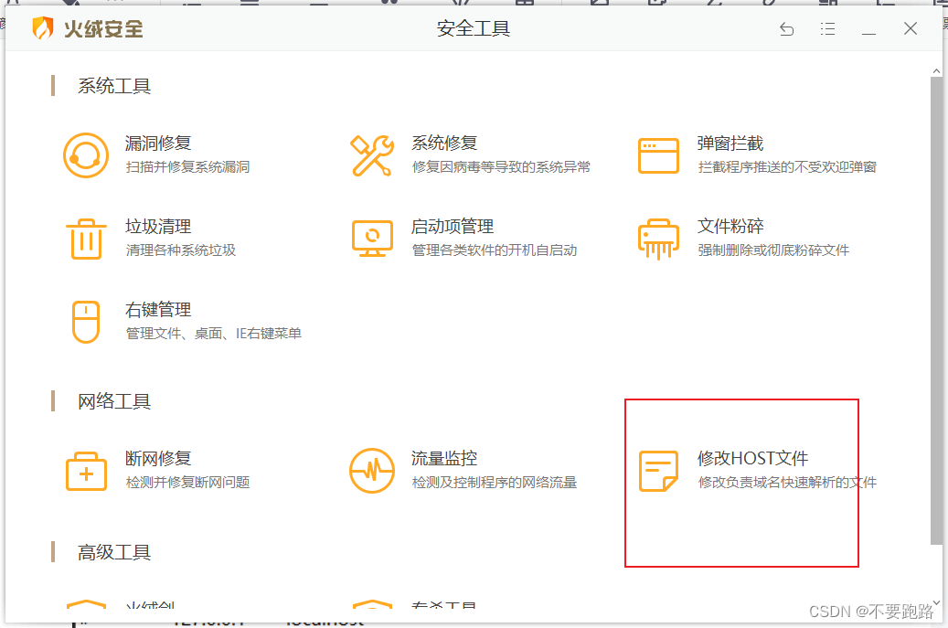The width and height of the screenshot is (948, 628).
Task: Click the 修改HOST文件 note icon
Action: 658,471
